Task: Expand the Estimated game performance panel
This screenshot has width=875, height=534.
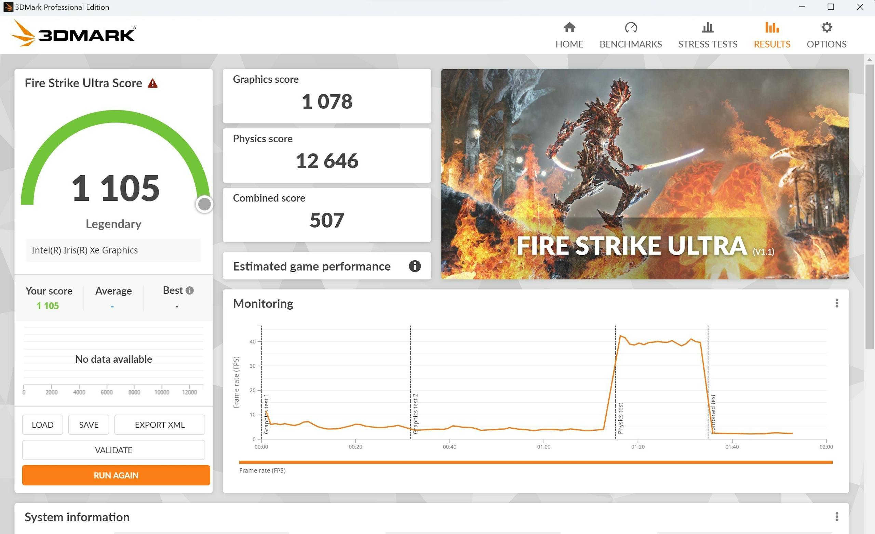Action: point(311,266)
